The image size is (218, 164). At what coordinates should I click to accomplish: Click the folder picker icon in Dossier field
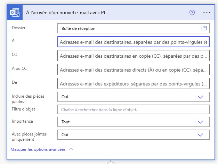click(x=204, y=28)
